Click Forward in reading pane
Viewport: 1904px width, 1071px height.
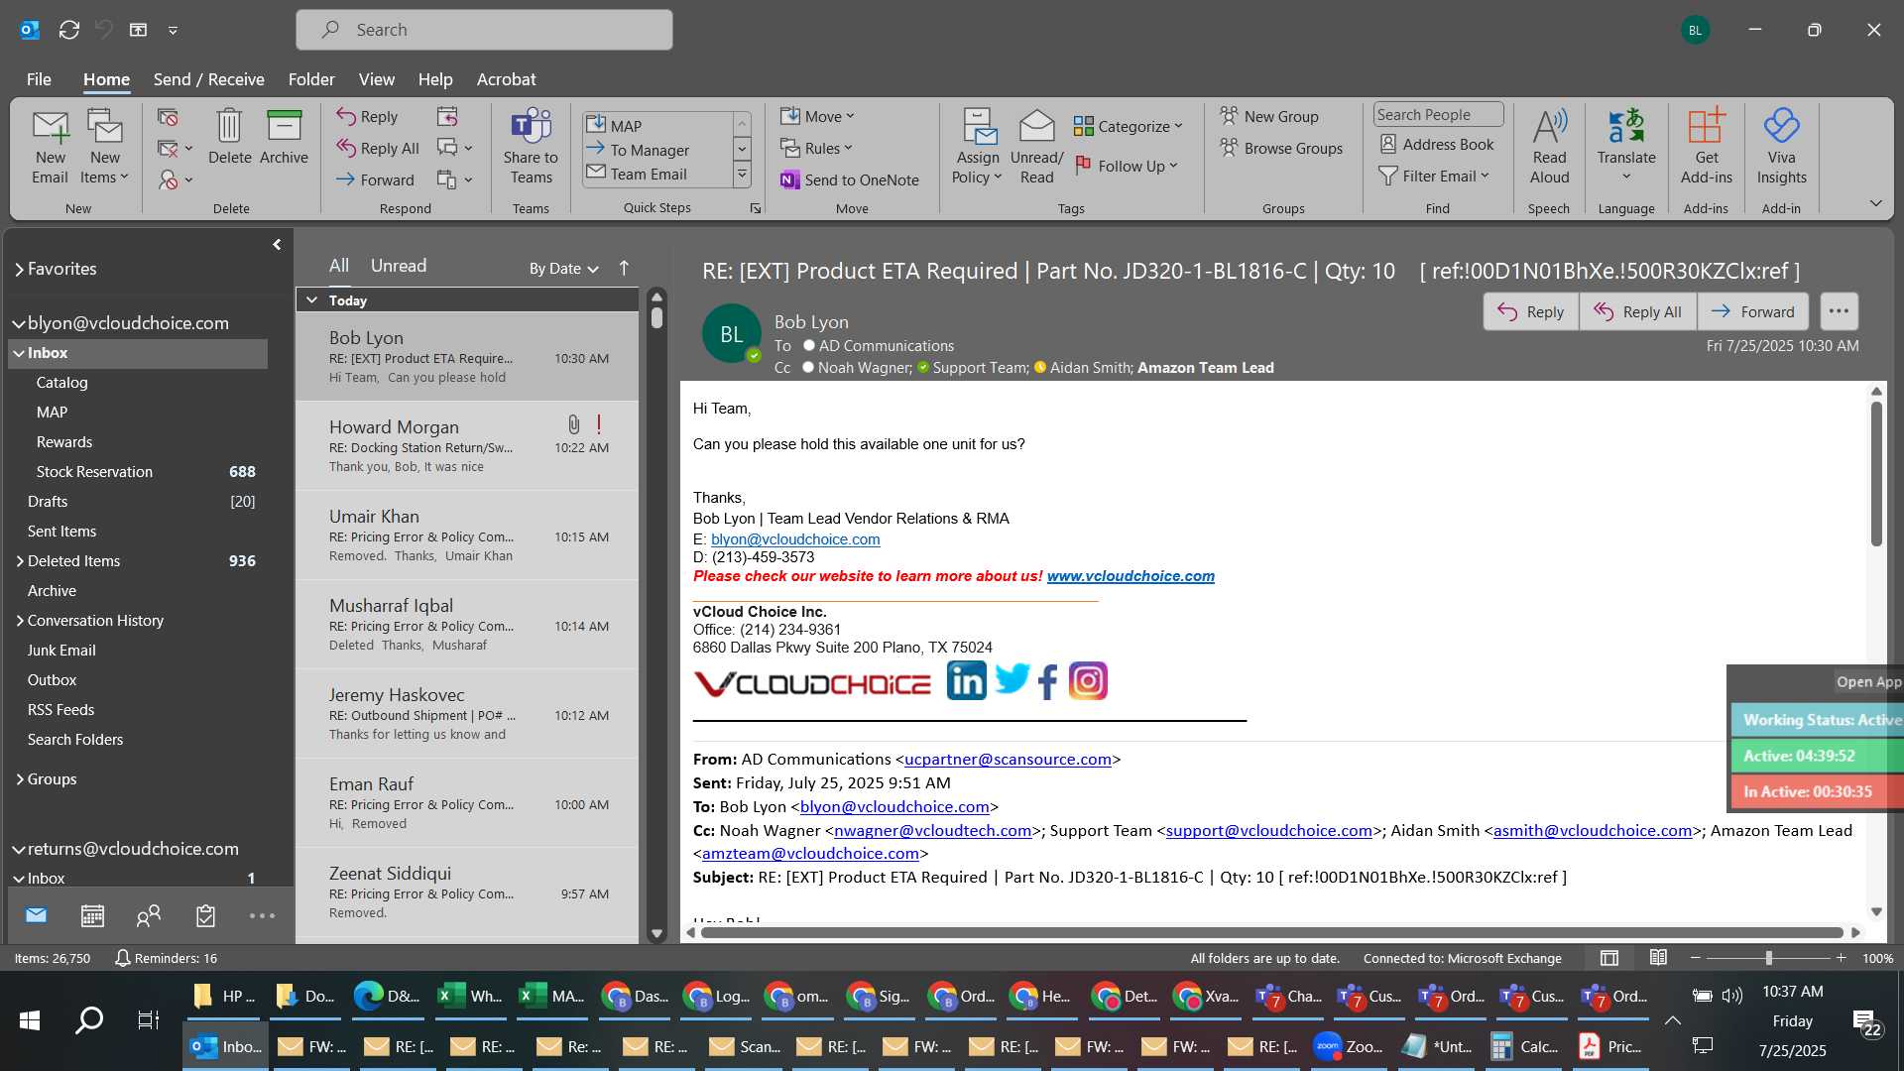pyautogui.click(x=1752, y=311)
